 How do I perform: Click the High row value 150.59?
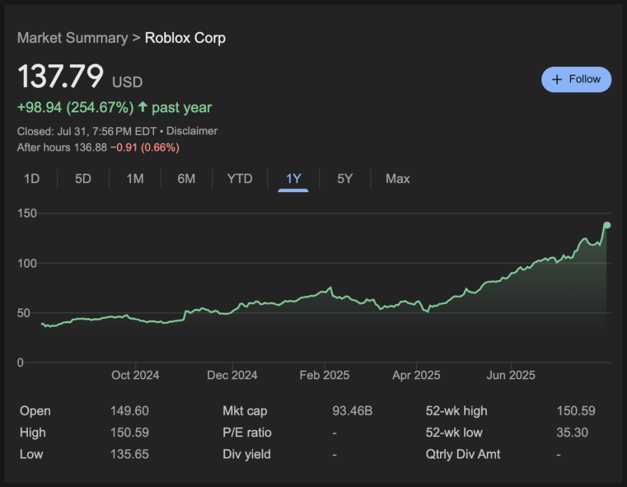pyautogui.click(x=130, y=432)
